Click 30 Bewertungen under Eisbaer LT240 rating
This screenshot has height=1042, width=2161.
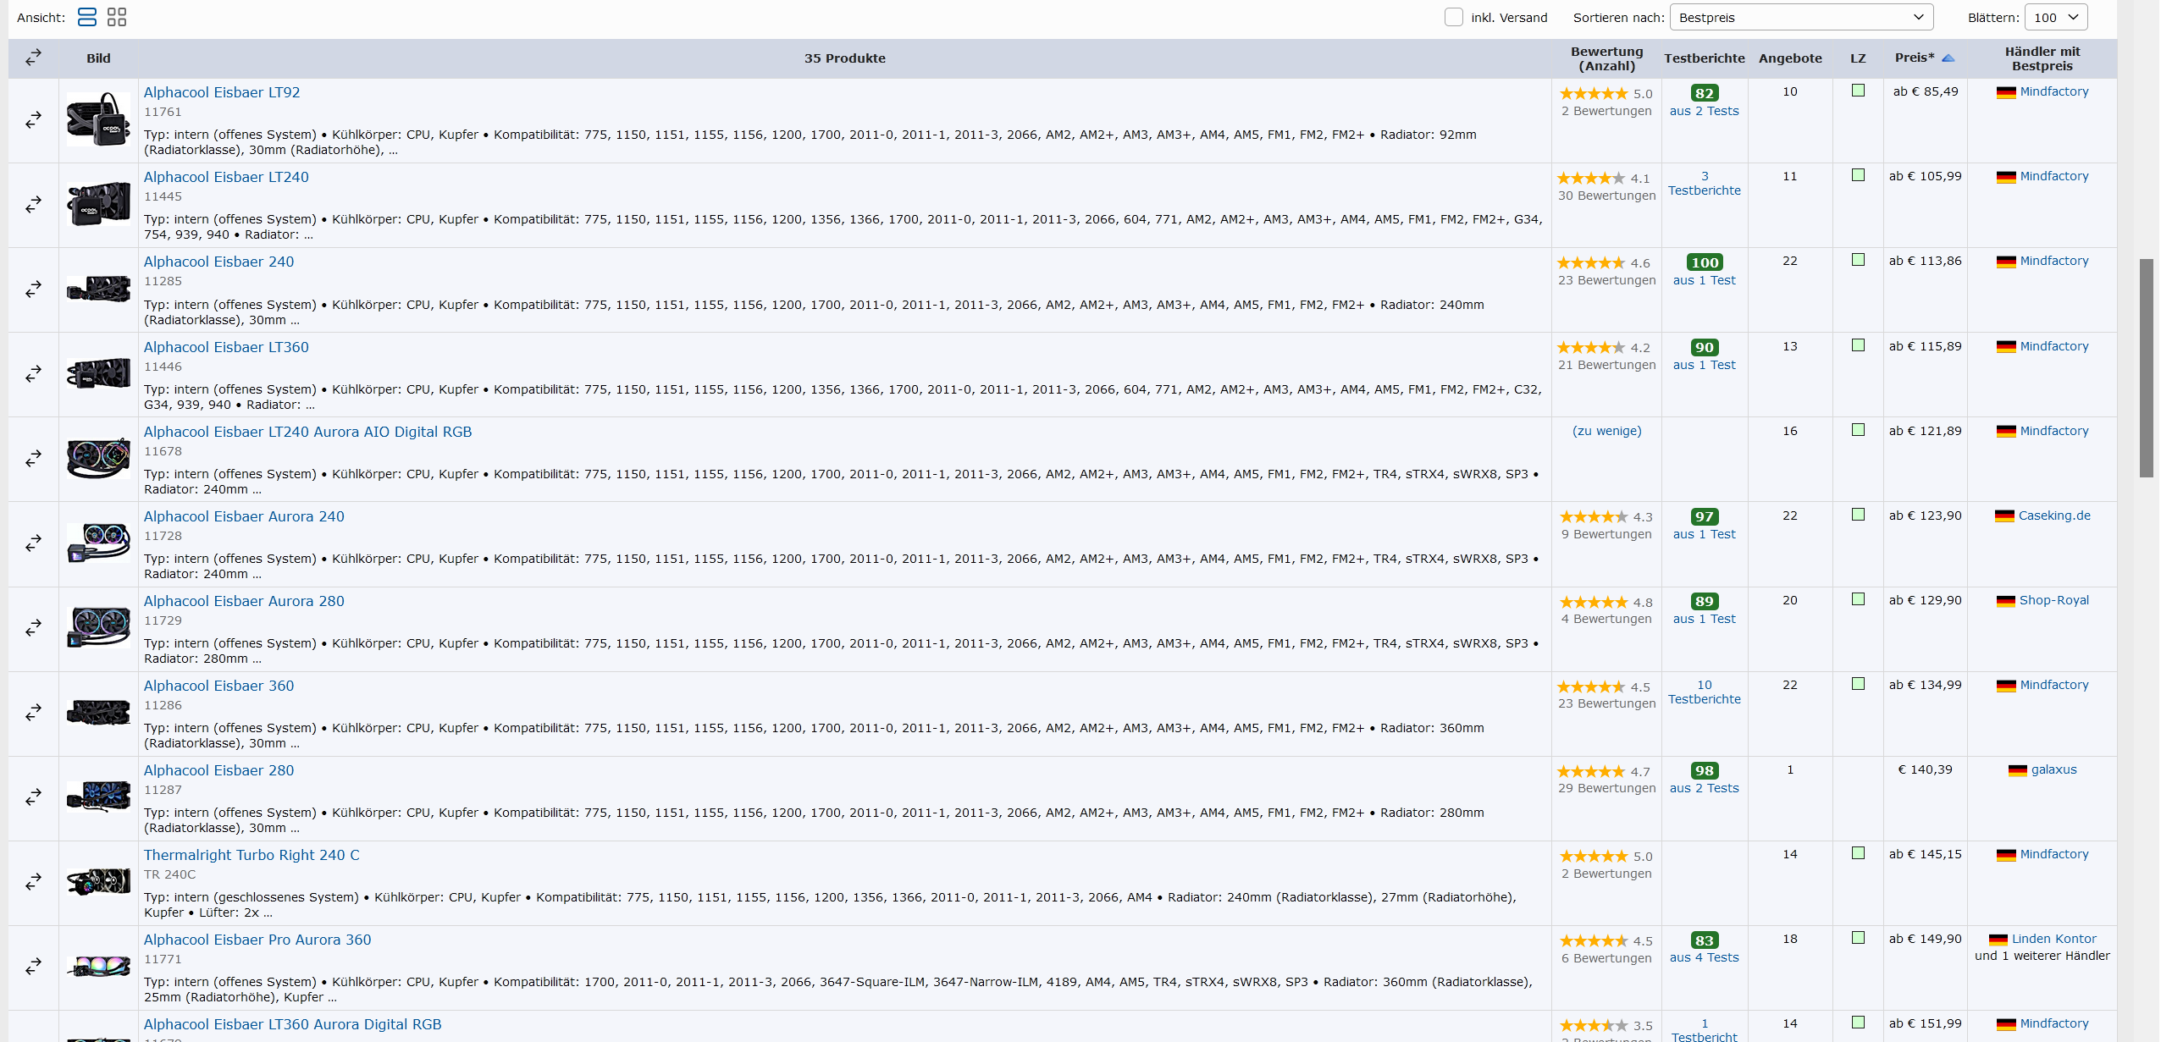[x=1606, y=196]
